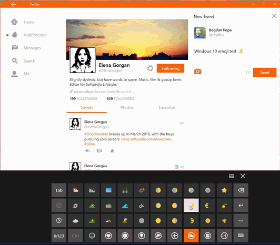Insert the water wave emoji
Screen dimensions: 280x245
click(125, 206)
